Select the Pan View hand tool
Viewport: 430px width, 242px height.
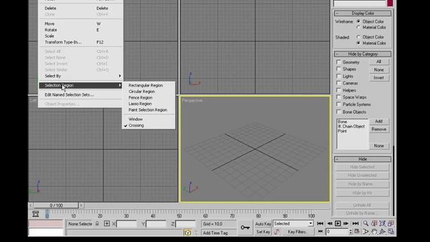(374, 232)
